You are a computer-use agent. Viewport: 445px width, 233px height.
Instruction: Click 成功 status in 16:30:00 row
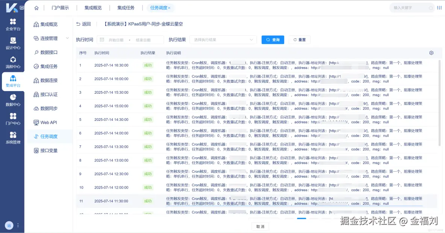pyautogui.click(x=148, y=65)
